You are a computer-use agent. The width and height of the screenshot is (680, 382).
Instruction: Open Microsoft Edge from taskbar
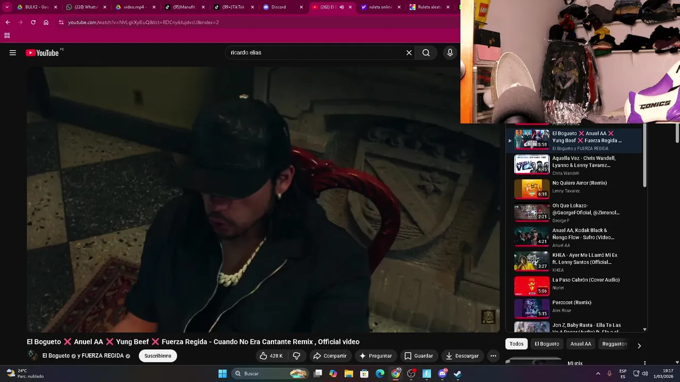coord(380,374)
